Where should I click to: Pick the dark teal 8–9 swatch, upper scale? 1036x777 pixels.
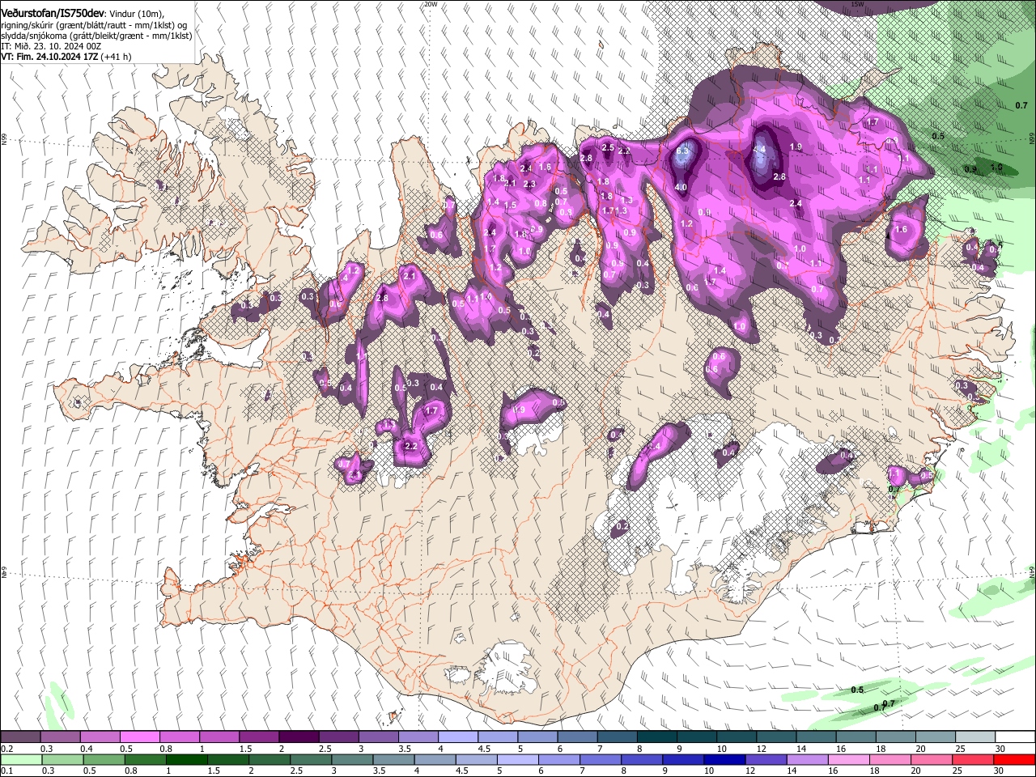656,737
